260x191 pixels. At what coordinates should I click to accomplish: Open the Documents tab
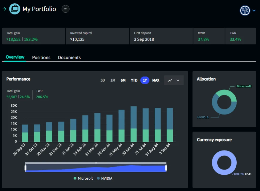69,58
